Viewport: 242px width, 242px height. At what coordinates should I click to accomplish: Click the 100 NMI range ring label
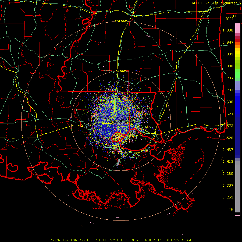click(121, 21)
